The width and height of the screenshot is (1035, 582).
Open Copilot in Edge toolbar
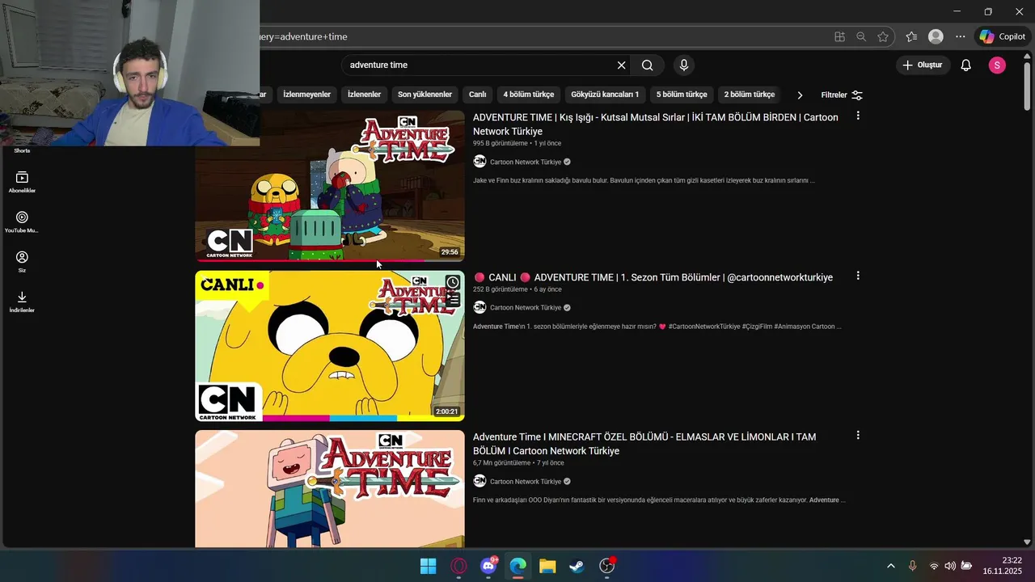click(x=1002, y=36)
